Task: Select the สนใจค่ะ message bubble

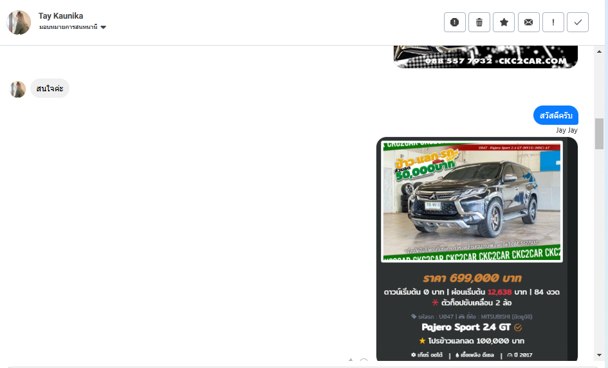Action: tap(50, 88)
